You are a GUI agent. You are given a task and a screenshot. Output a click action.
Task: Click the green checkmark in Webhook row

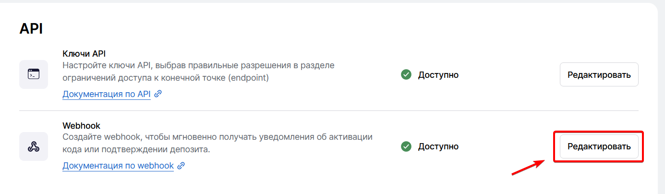pos(406,146)
